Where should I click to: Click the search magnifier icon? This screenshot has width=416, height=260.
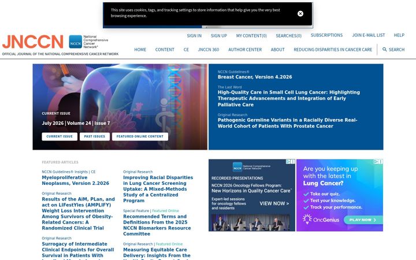tap(384, 49)
